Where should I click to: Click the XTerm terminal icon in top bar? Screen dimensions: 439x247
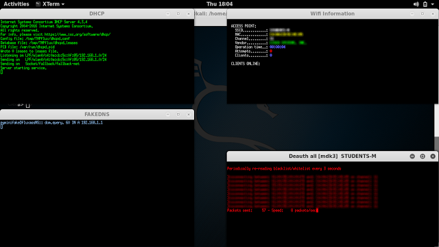pyautogui.click(x=38, y=4)
